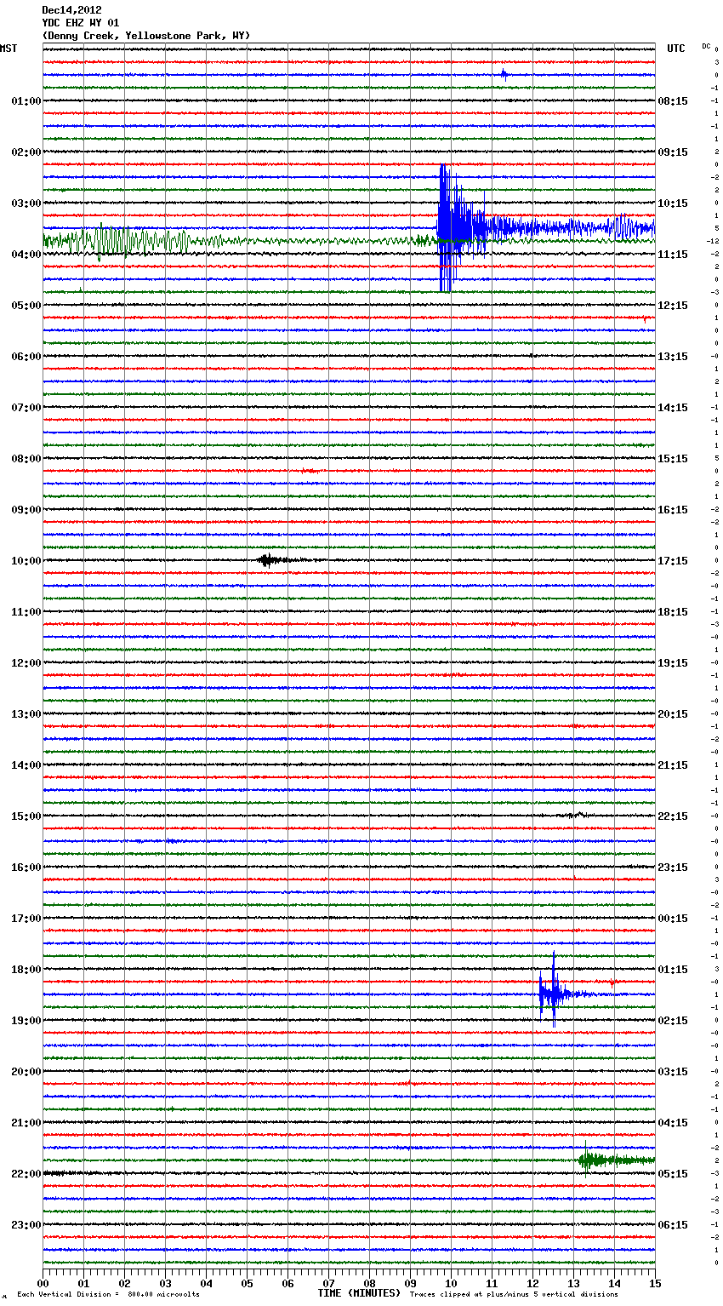Click the Traces clipped at plus/minus 5 note
Viewport: 723px width, 1306px height.
click(514, 1295)
